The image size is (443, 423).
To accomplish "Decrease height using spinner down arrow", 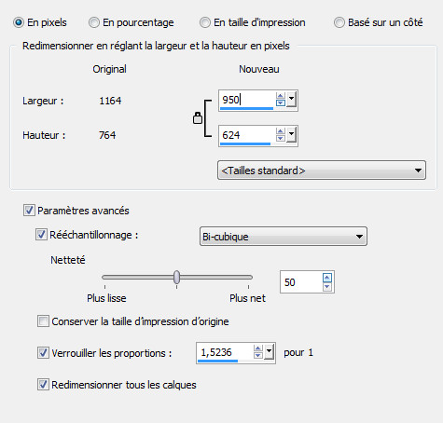I will click(281, 138).
